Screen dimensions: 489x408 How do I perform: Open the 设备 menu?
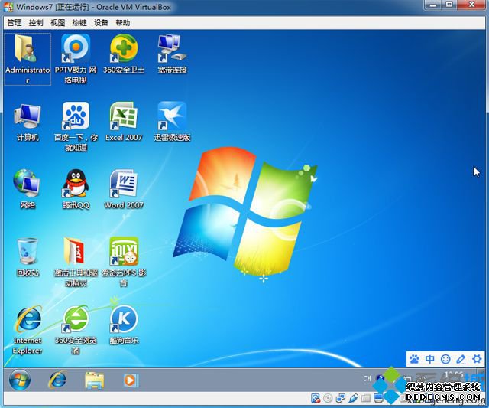coord(101,22)
